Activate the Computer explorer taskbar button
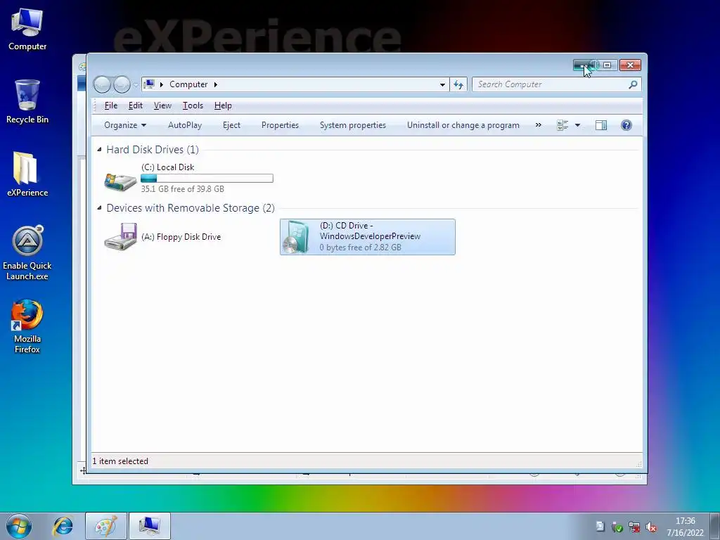The width and height of the screenshot is (720, 540). tap(150, 526)
